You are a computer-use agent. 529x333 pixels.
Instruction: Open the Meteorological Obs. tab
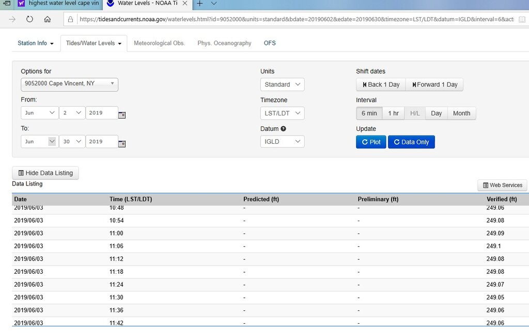click(159, 43)
